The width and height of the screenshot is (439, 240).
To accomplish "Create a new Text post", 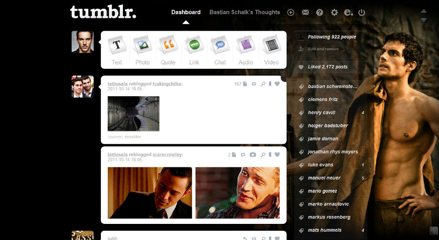I will 117,50.
